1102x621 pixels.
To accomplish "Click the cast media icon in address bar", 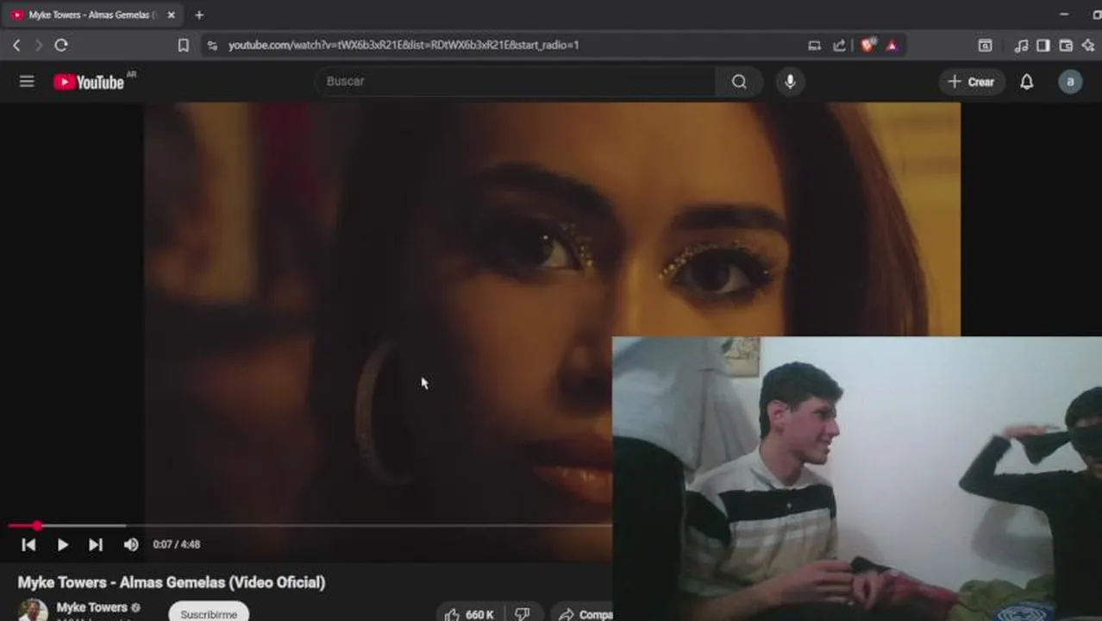I will pyautogui.click(x=814, y=45).
